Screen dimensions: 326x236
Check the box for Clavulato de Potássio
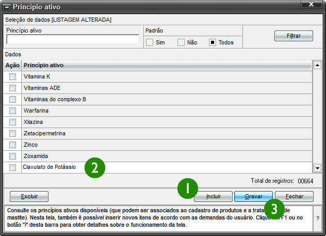point(12,167)
